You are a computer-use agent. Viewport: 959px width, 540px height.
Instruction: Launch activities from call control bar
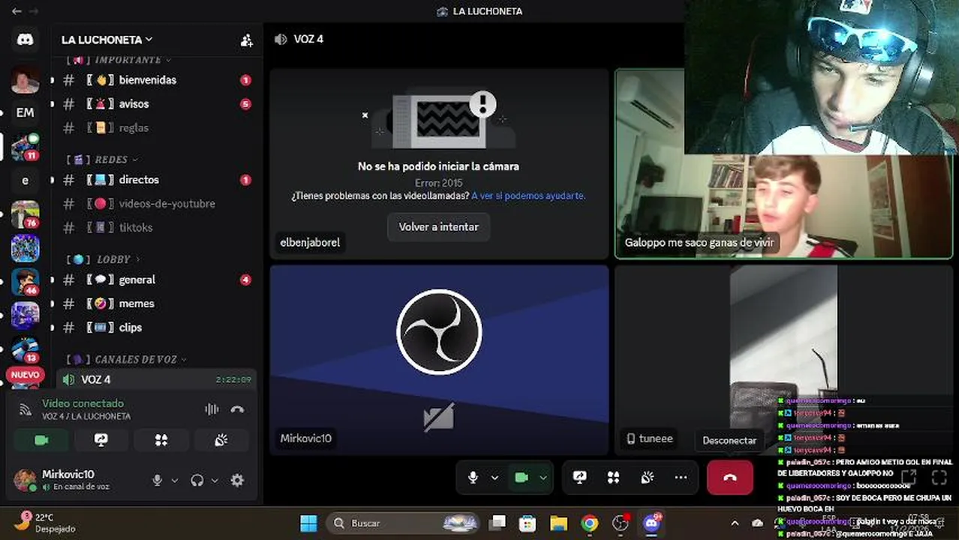point(613,477)
